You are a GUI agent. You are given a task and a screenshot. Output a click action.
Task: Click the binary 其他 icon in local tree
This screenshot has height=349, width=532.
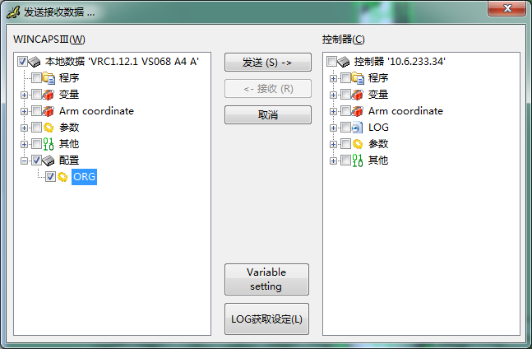click(x=49, y=144)
